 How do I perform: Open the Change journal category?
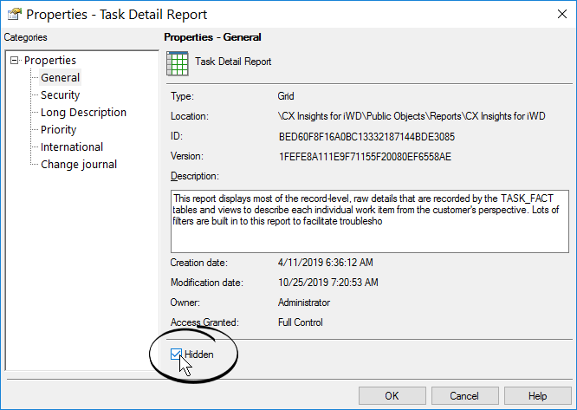(78, 165)
